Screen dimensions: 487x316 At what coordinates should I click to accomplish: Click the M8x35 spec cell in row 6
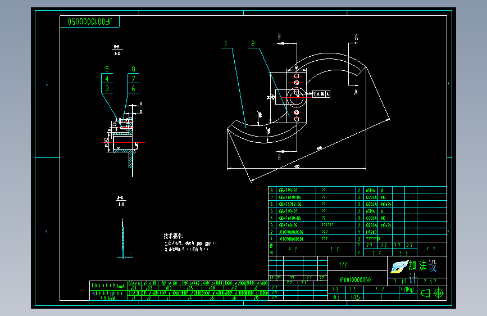pos(386,204)
